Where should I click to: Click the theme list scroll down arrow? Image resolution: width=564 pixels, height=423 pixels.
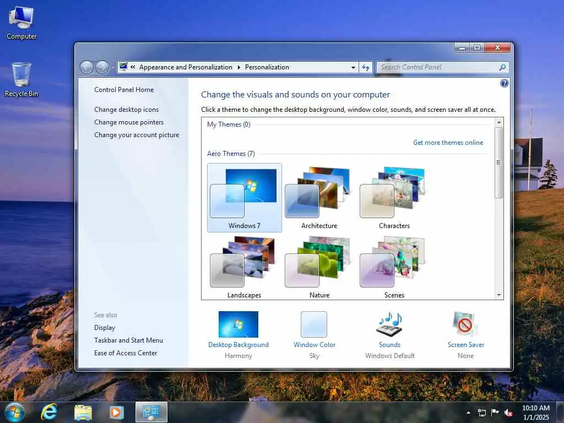(499, 295)
